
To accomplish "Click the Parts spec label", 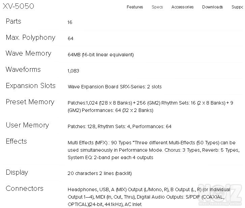I will (13, 21).
